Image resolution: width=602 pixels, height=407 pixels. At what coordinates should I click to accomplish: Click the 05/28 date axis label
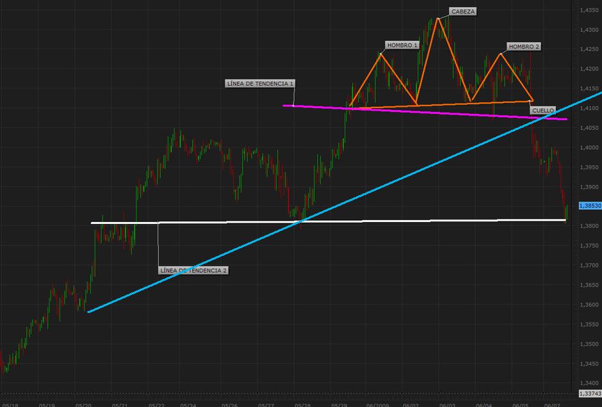[x=302, y=404]
